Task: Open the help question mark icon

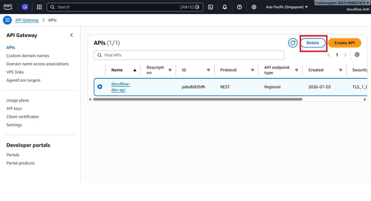Action: click(x=239, y=7)
